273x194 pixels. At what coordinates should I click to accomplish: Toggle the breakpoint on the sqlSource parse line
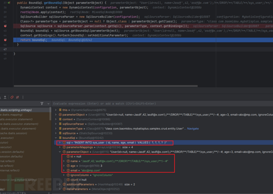pyautogui.click(x=5, y=26)
